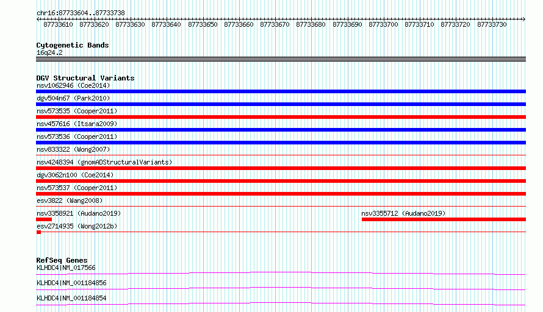Click the red bar below nsv573537
Viewport: 543px width, 312px height.
[x=281, y=194]
